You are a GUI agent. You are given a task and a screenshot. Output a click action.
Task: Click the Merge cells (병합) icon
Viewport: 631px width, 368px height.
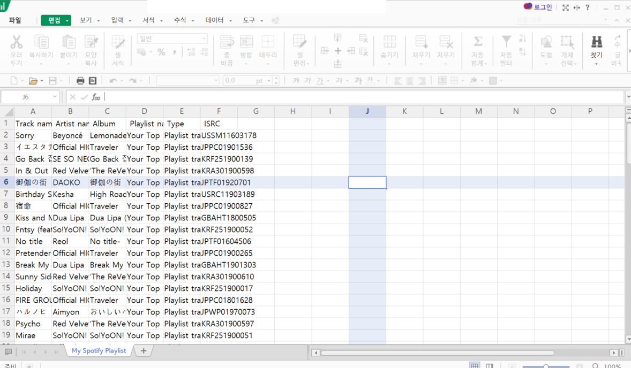(x=246, y=42)
